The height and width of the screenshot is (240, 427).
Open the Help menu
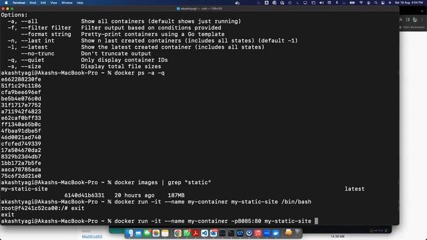point(80,3)
